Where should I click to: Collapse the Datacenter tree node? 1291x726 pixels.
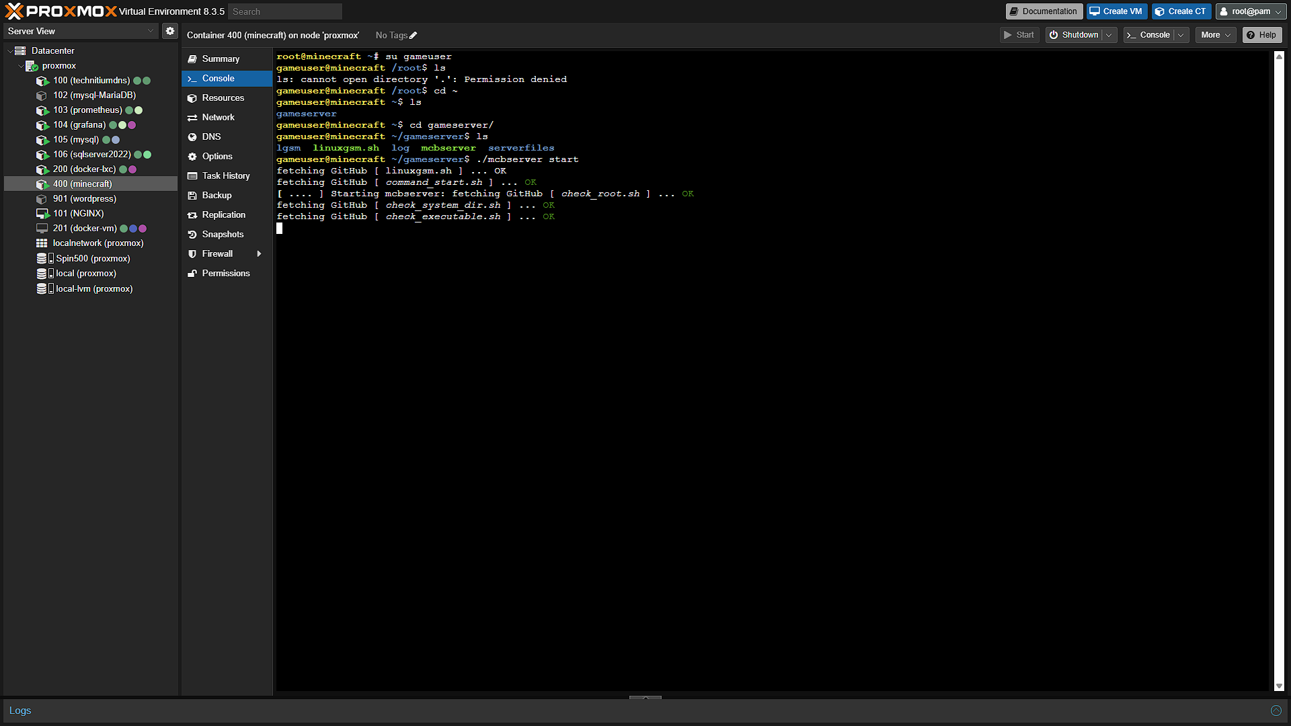click(9, 51)
